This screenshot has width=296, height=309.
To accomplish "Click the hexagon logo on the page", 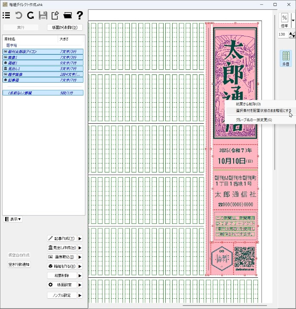I will coord(221,260).
